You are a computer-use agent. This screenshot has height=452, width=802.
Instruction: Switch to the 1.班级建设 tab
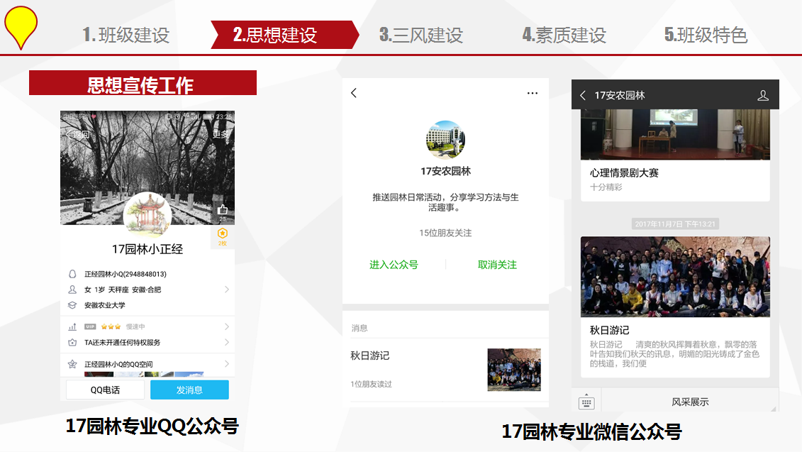click(x=126, y=35)
